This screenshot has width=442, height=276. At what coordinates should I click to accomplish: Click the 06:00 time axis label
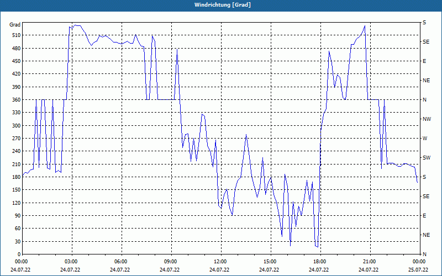(122, 262)
